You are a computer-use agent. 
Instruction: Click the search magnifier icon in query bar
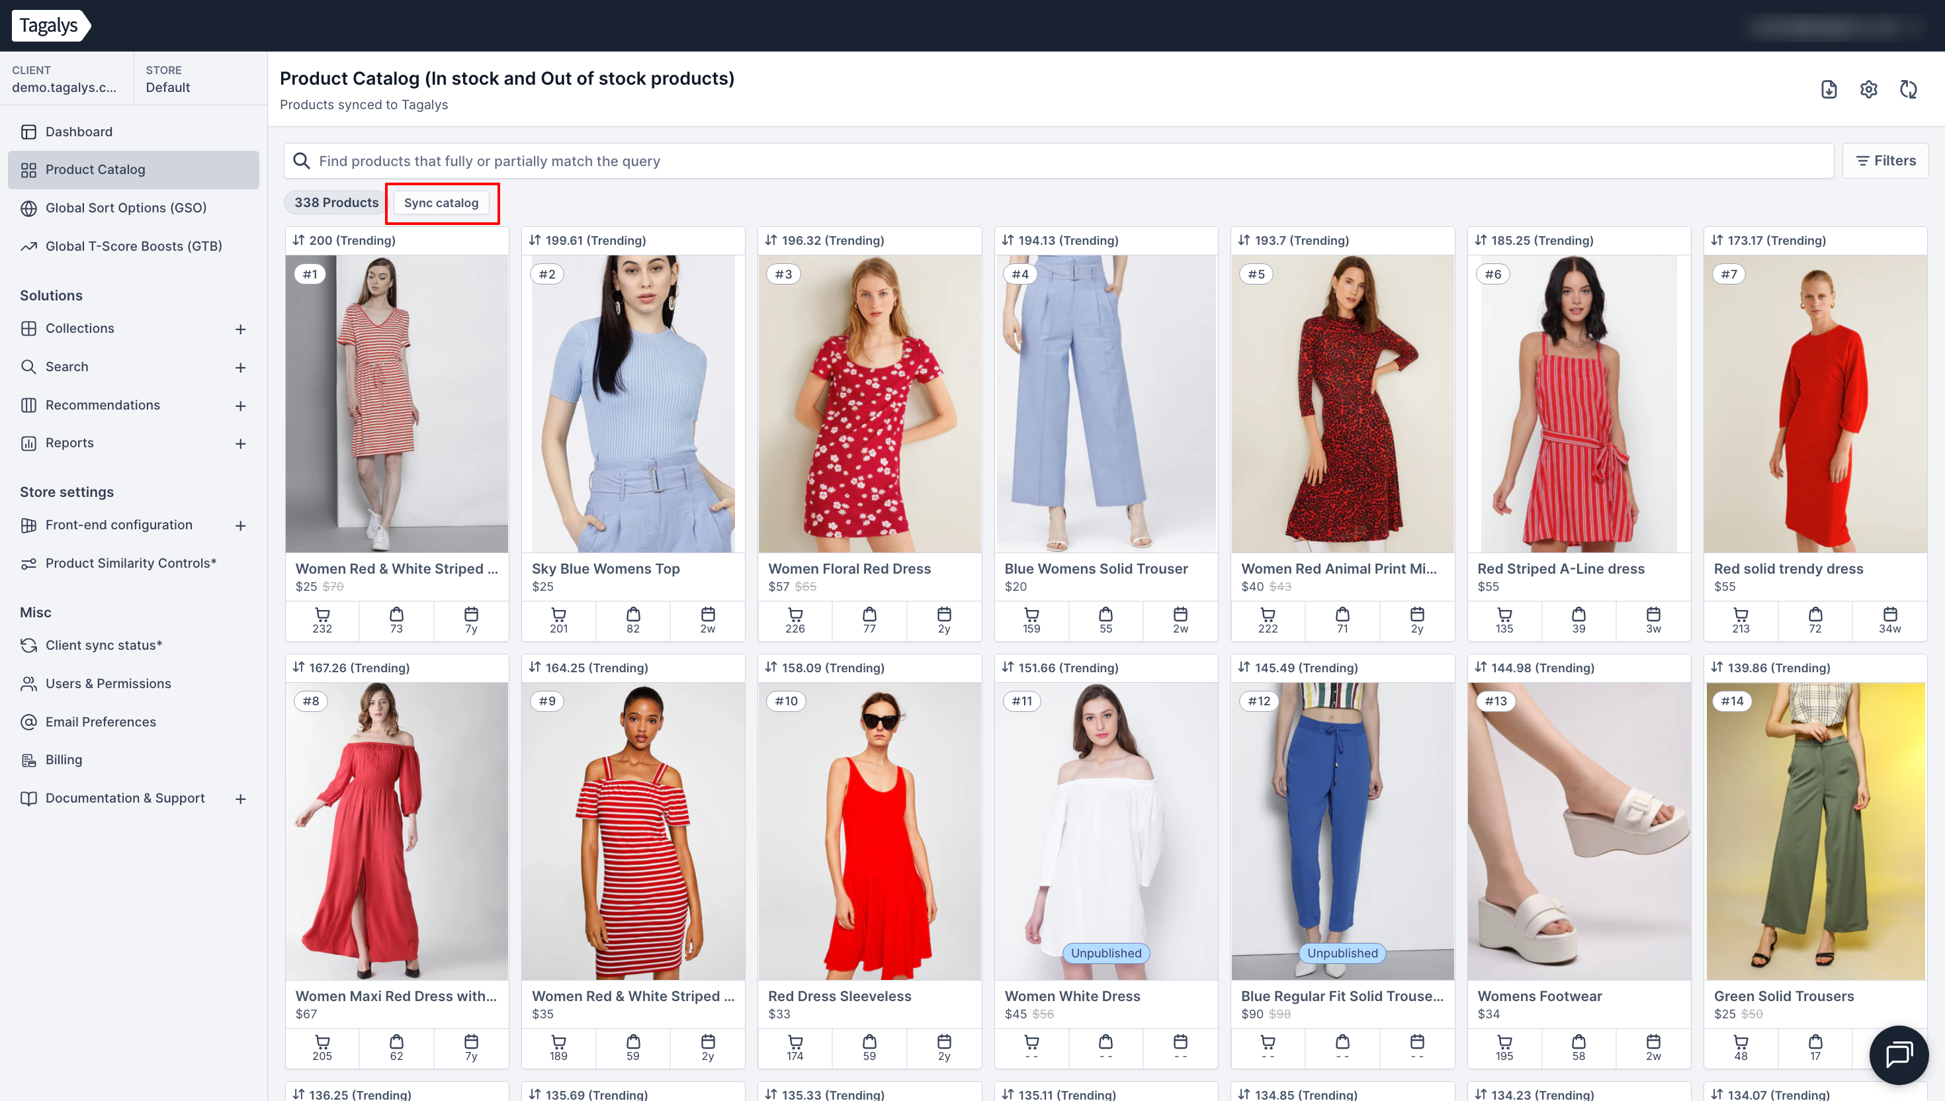pyautogui.click(x=302, y=161)
